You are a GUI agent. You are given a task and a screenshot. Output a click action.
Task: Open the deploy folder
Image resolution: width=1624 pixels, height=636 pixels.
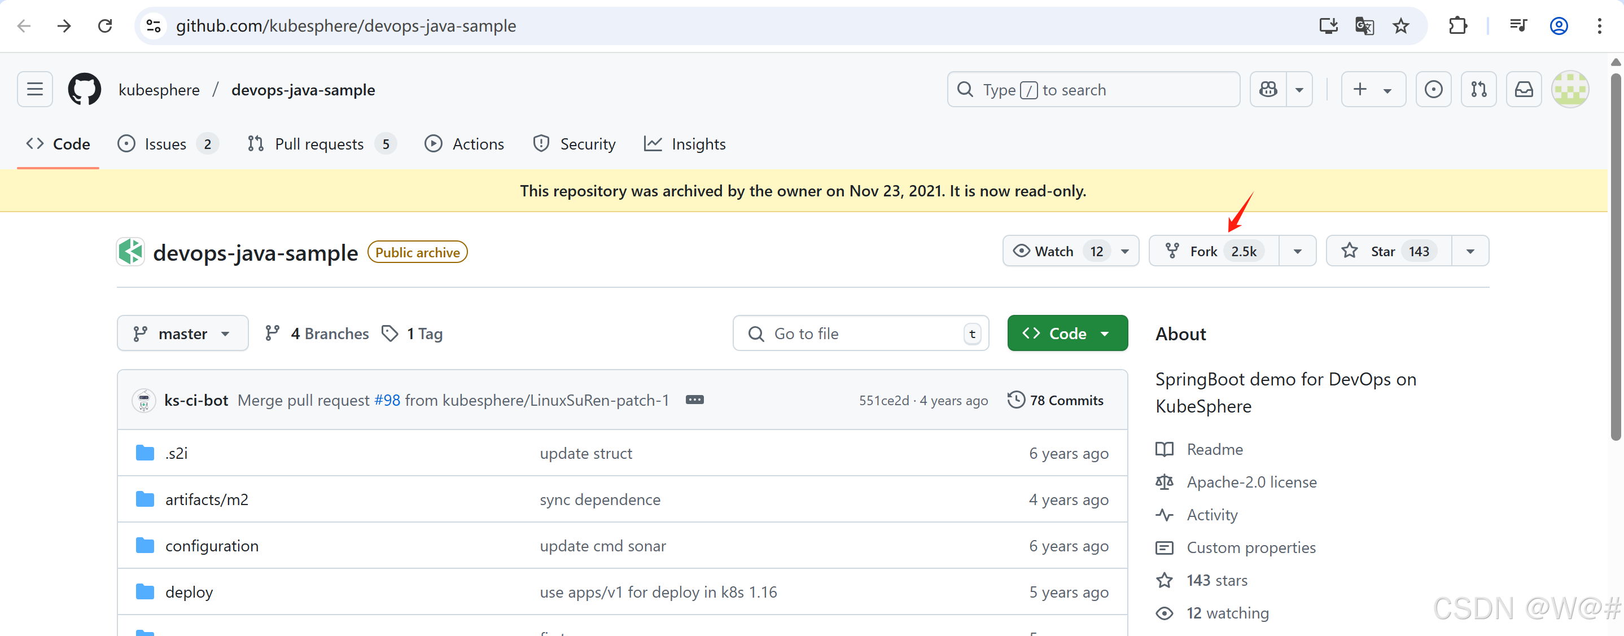(189, 591)
